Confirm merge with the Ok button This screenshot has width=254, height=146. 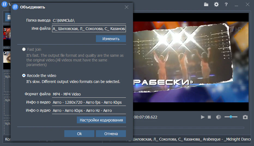click(x=79, y=134)
